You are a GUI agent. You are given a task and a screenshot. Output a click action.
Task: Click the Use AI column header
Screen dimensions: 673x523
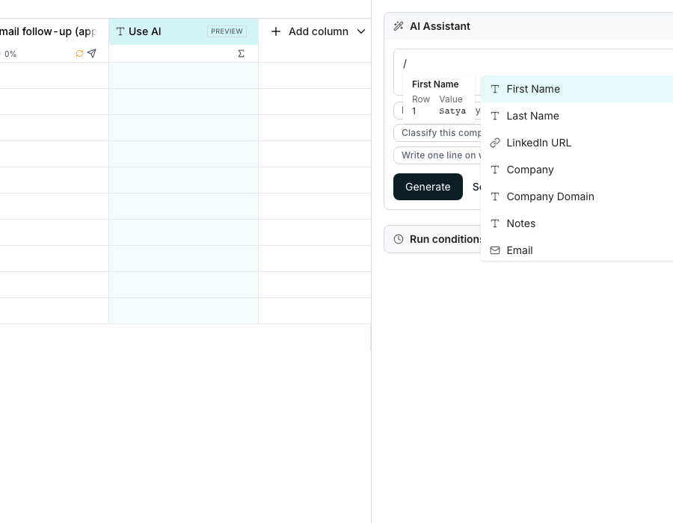click(183, 31)
